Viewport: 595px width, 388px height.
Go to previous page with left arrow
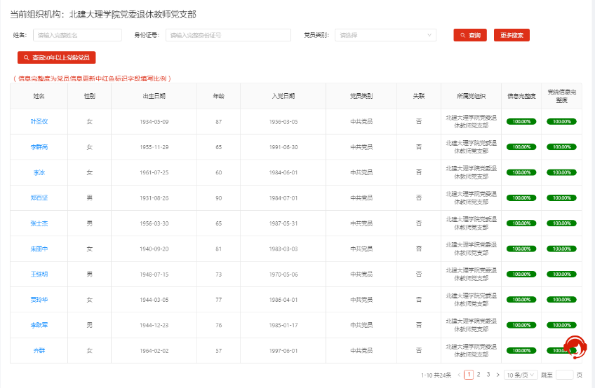pyautogui.click(x=459, y=375)
